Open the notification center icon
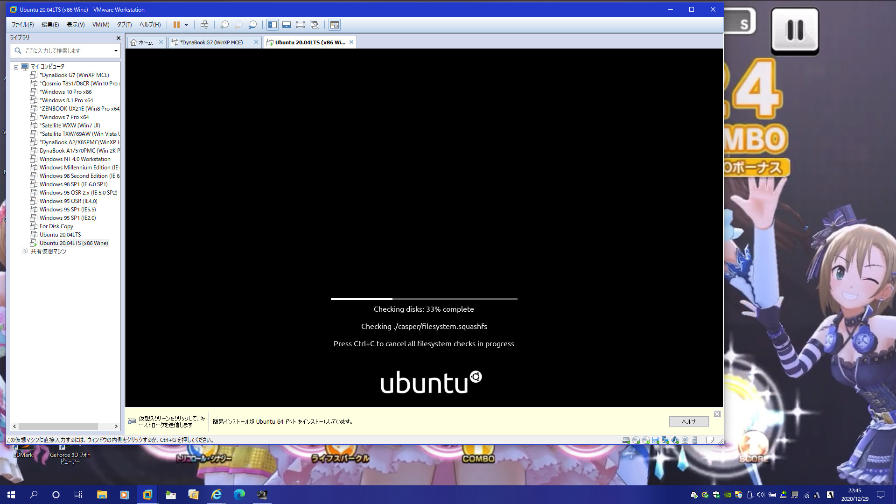 click(881, 495)
